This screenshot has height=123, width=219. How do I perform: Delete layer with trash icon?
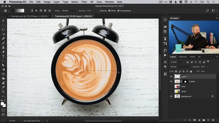point(213,120)
